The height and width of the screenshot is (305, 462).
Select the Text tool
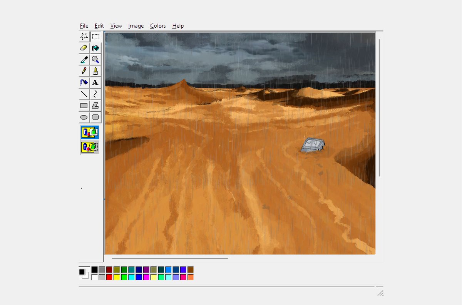[95, 82]
